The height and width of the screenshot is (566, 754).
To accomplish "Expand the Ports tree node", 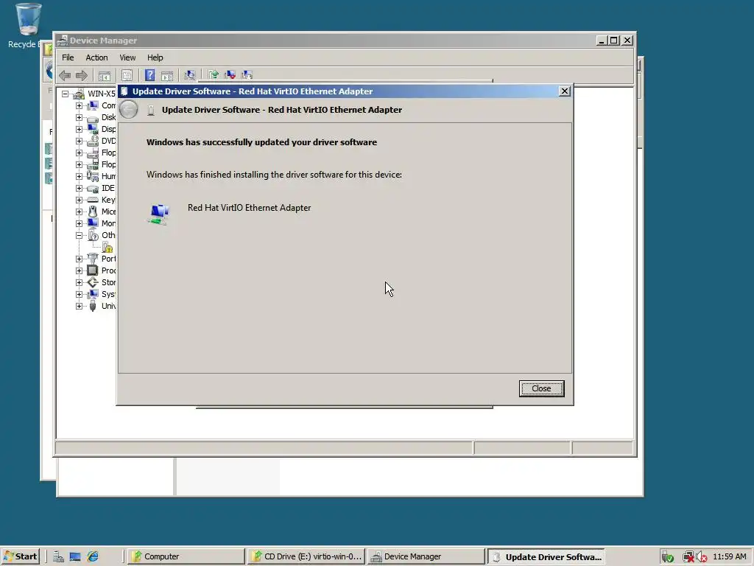I will tap(79, 259).
